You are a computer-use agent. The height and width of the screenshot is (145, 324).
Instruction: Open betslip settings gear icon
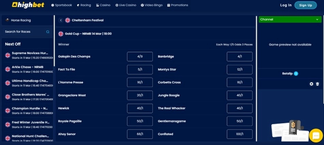click(x=311, y=84)
